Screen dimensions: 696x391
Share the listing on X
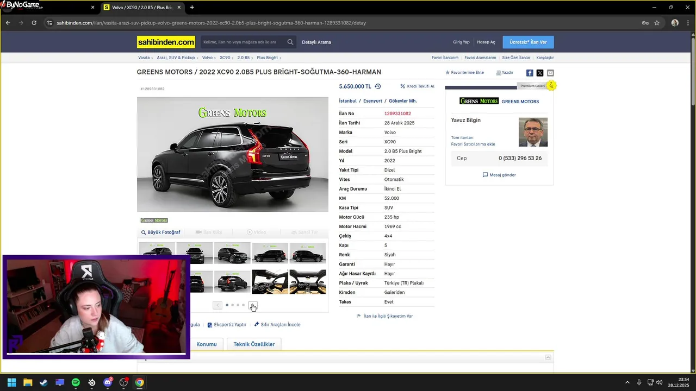click(x=540, y=73)
